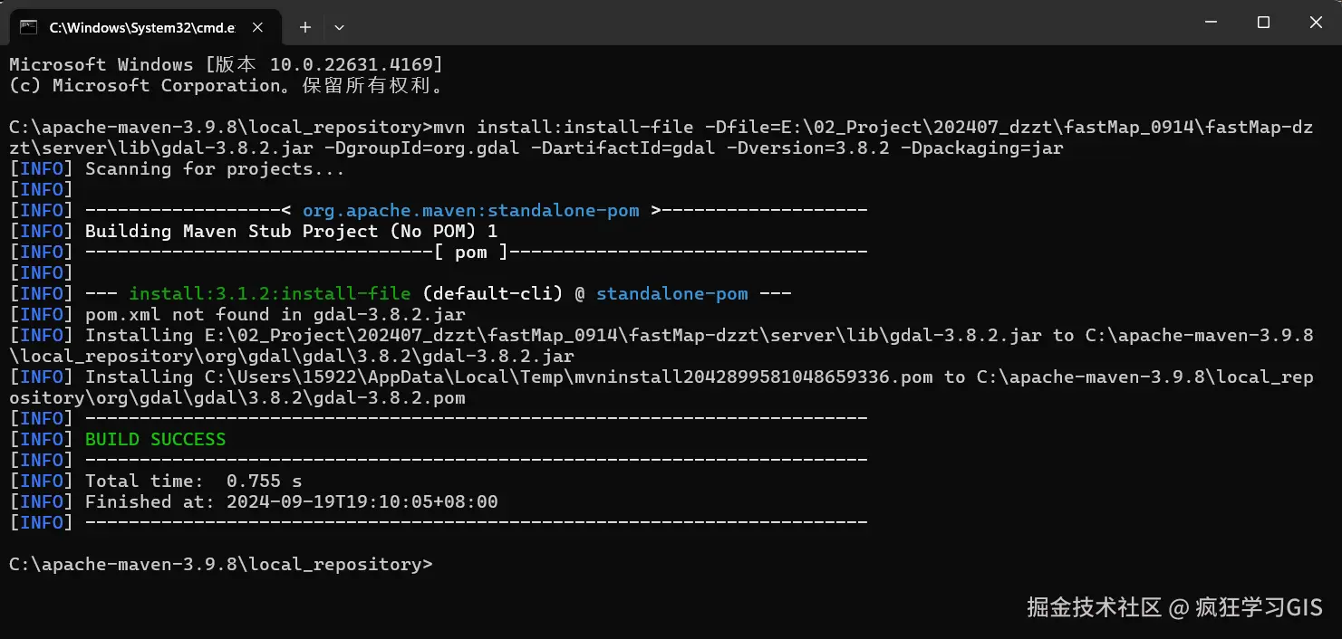1342x639 pixels.
Task: Click the cmd icon in the tab
Action: click(x=28, y=27)
